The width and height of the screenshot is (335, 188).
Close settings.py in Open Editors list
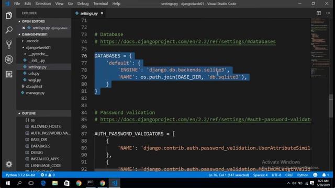(x=24, y=28)
